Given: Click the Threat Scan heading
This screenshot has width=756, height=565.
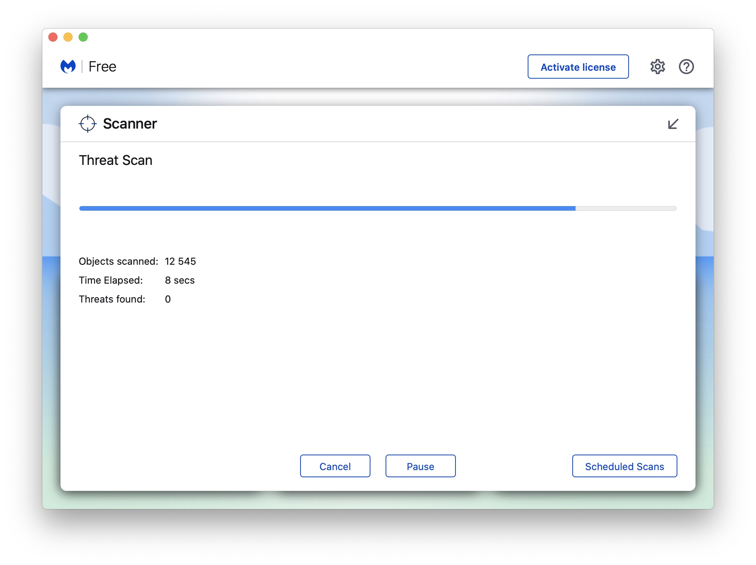Looking at the screenshot, I should [115, 160].
